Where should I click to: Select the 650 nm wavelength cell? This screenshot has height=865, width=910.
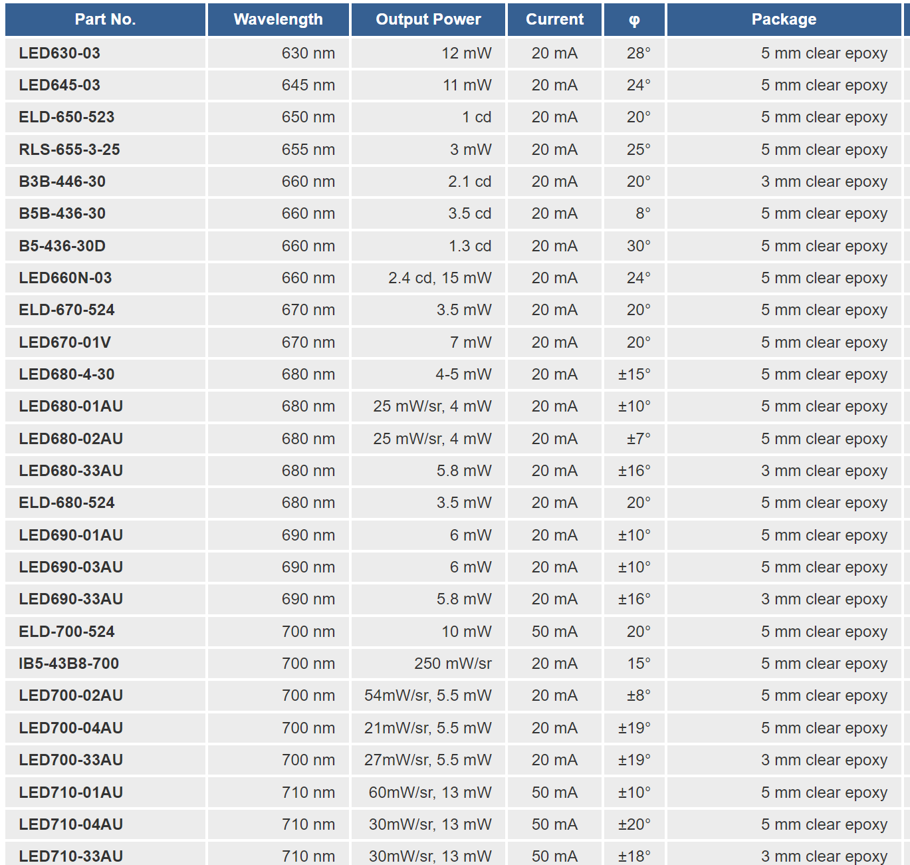[x=279, y=117]
